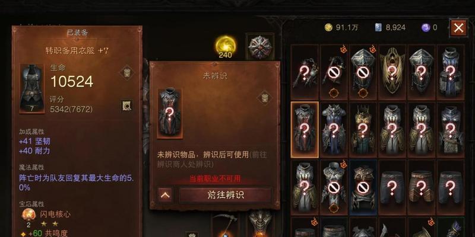The width and height of the screenshot is (475, 237).
Task: Select the blue-bordered restricted chest armor slot
Action: tap(363, 187)
